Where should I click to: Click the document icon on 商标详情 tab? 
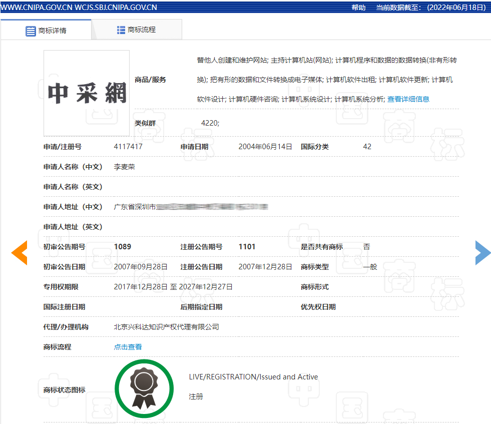31,31
